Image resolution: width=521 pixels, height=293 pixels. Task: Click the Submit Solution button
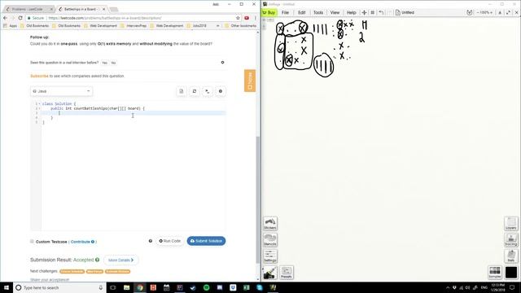[x=206, y=241]
